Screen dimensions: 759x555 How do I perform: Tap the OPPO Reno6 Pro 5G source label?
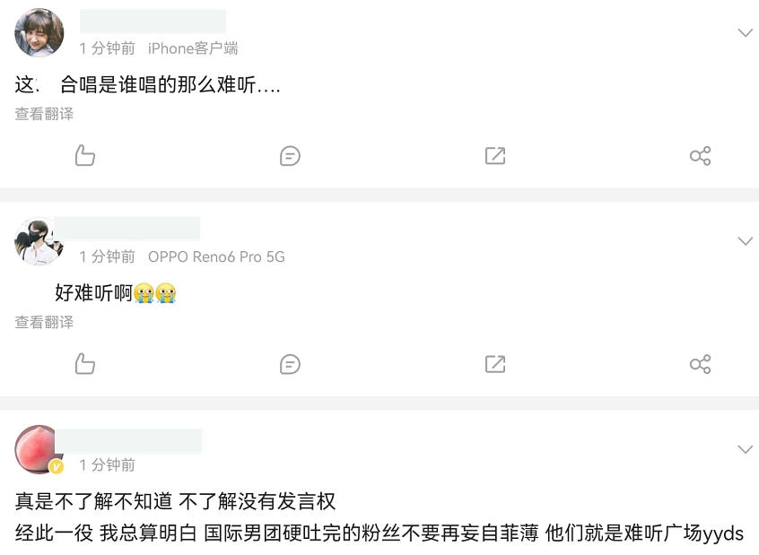(216, 256)
